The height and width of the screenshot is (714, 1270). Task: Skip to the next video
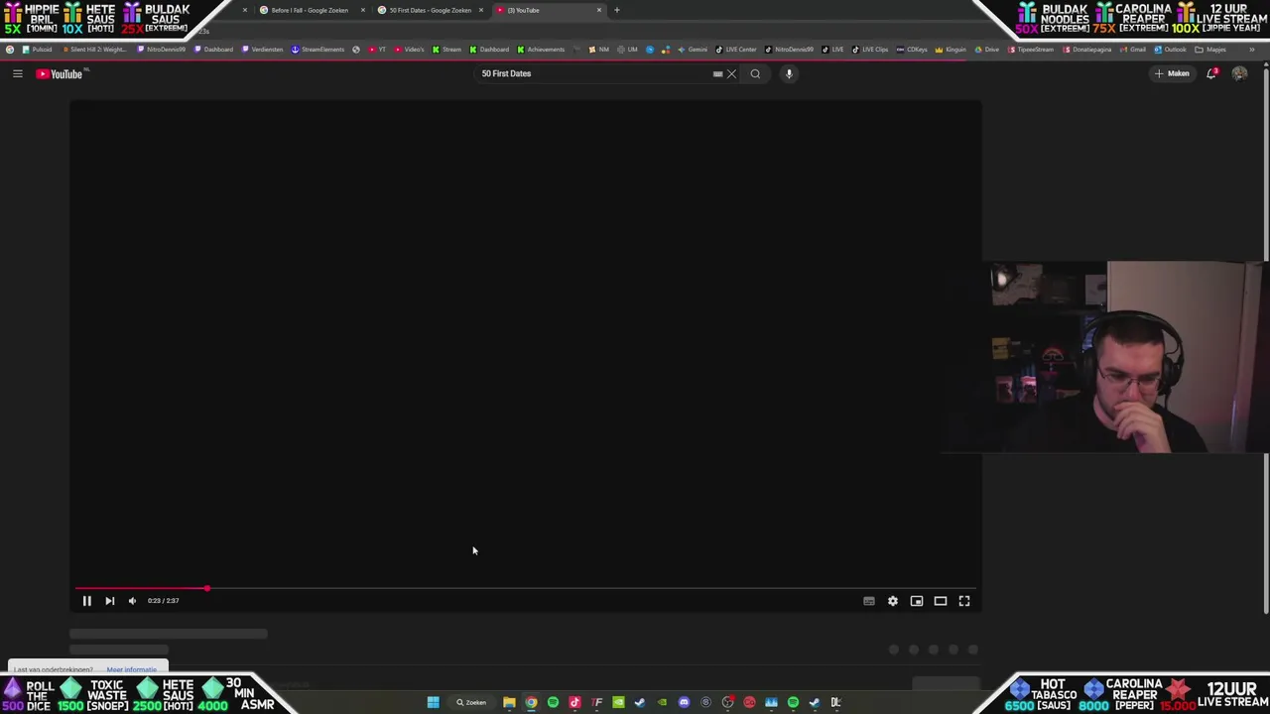point(109,600)
